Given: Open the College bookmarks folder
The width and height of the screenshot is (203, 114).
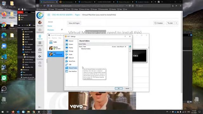Looking at the screenshot, I should pos(75,9).
